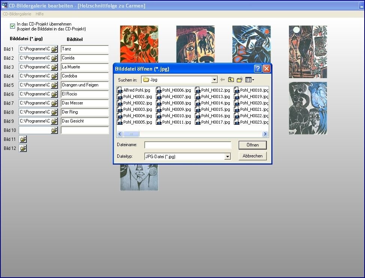This screenshot has height=278, width=365.
Task: Select file Pohl_H0020.jpg
Action: [251, 103]
